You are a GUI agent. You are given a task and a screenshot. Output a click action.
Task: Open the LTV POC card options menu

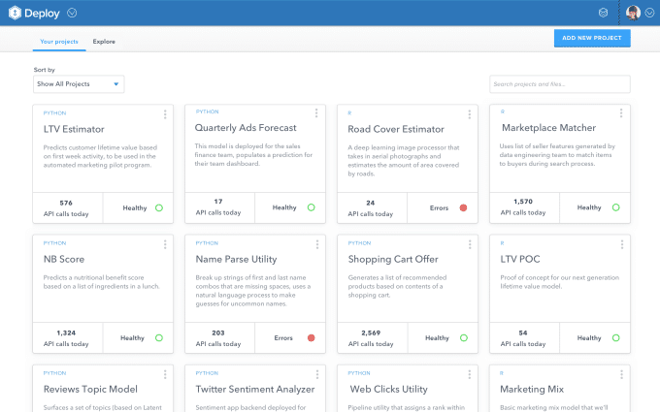pyautogui.click(x=622, y=244)
